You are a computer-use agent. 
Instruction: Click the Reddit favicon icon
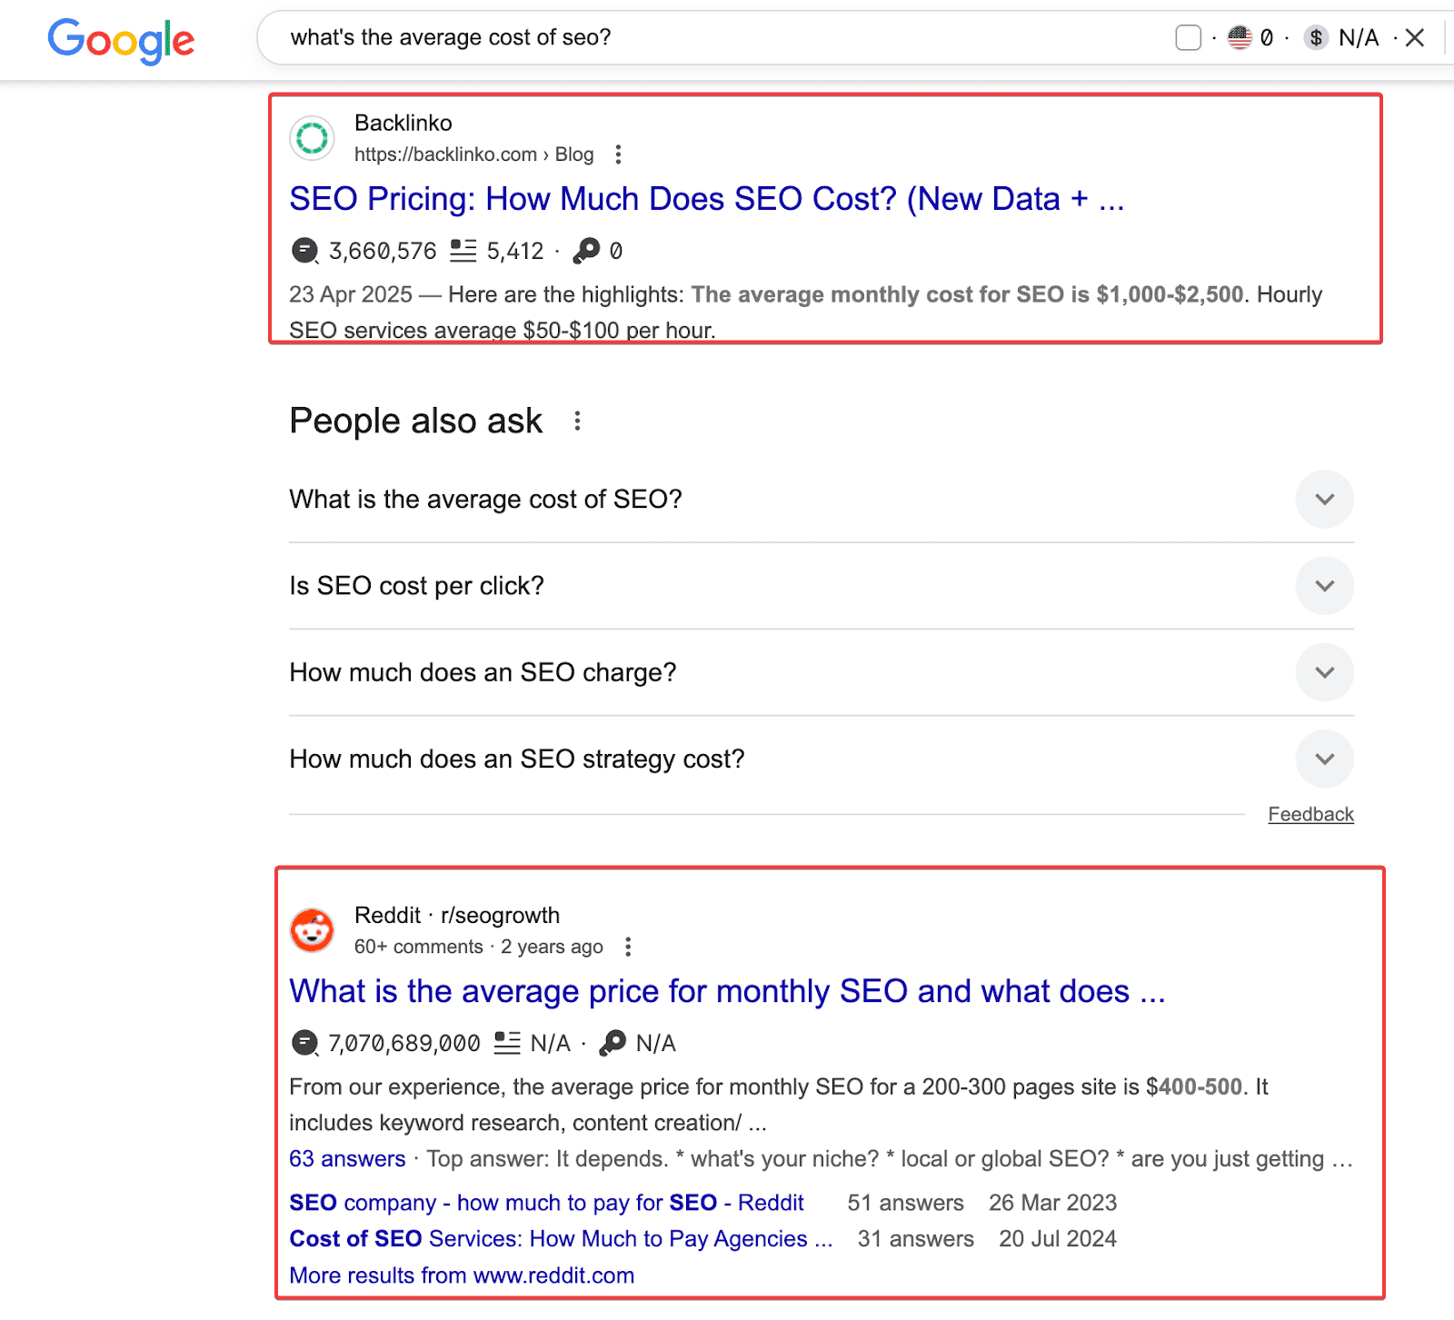pos(312,930)
